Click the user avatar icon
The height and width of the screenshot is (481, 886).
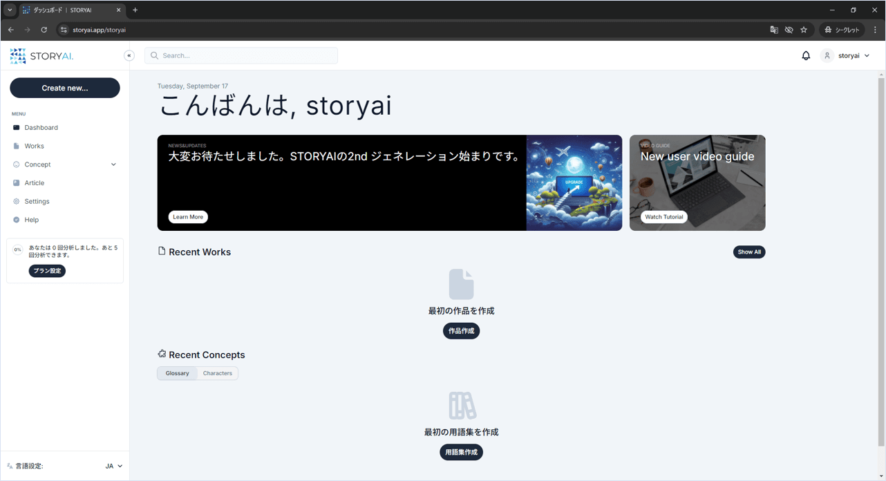pos(827,55)
